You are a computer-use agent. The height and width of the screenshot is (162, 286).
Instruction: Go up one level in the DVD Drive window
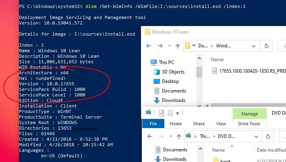pos(179,136)
